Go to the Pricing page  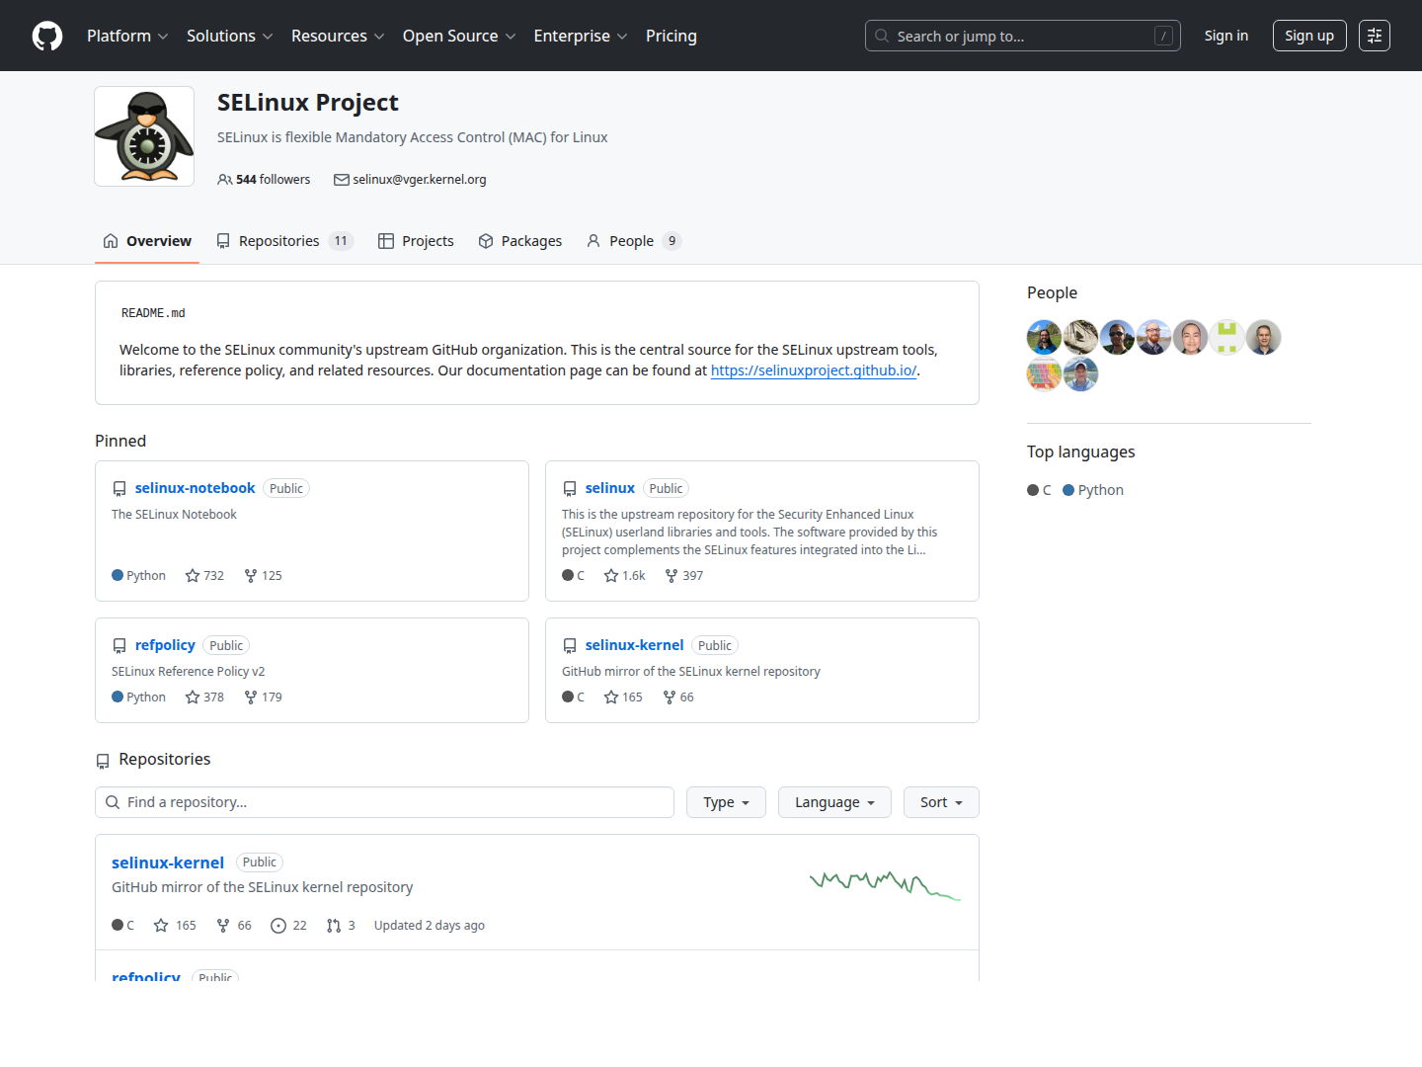click(671, 36)
